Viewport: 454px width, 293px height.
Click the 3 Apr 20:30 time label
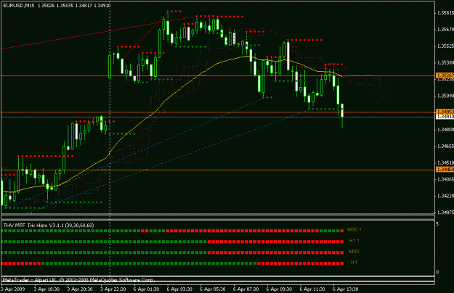click(x=80, y=289)
